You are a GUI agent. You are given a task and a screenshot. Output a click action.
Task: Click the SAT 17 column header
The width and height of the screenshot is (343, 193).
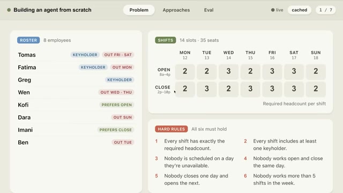click(x=294, y=55)
